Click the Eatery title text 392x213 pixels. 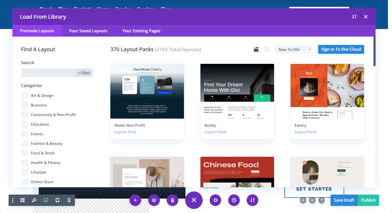tap(300, 125)
